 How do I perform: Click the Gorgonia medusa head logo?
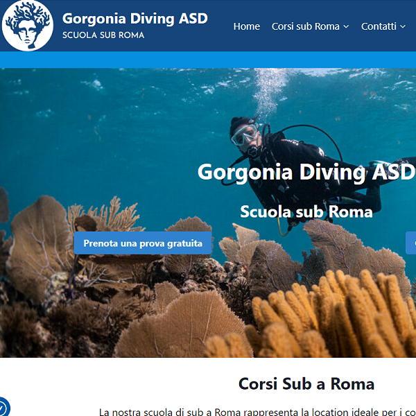tap(27, 26)
